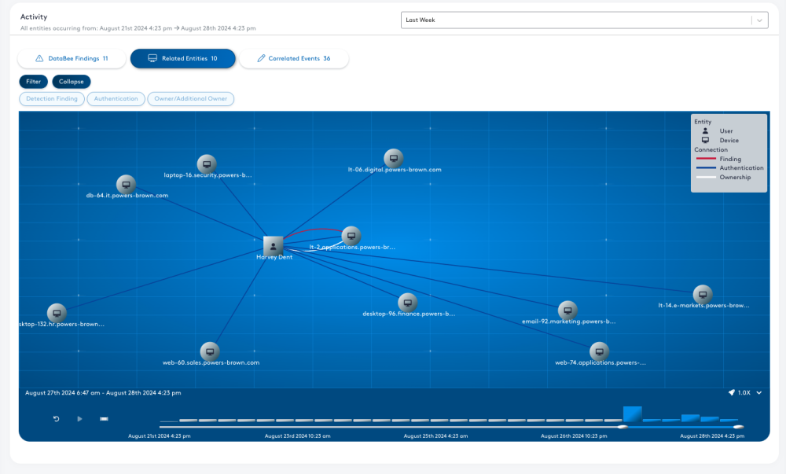This screenshot has height=474, width=786.
Task: Select the lt-14.e-markets device node
Action: (703, 295)
